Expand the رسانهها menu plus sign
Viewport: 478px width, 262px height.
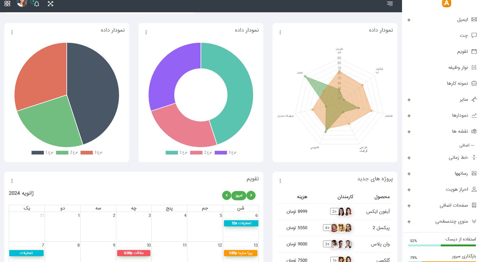[x=409, y=174]
